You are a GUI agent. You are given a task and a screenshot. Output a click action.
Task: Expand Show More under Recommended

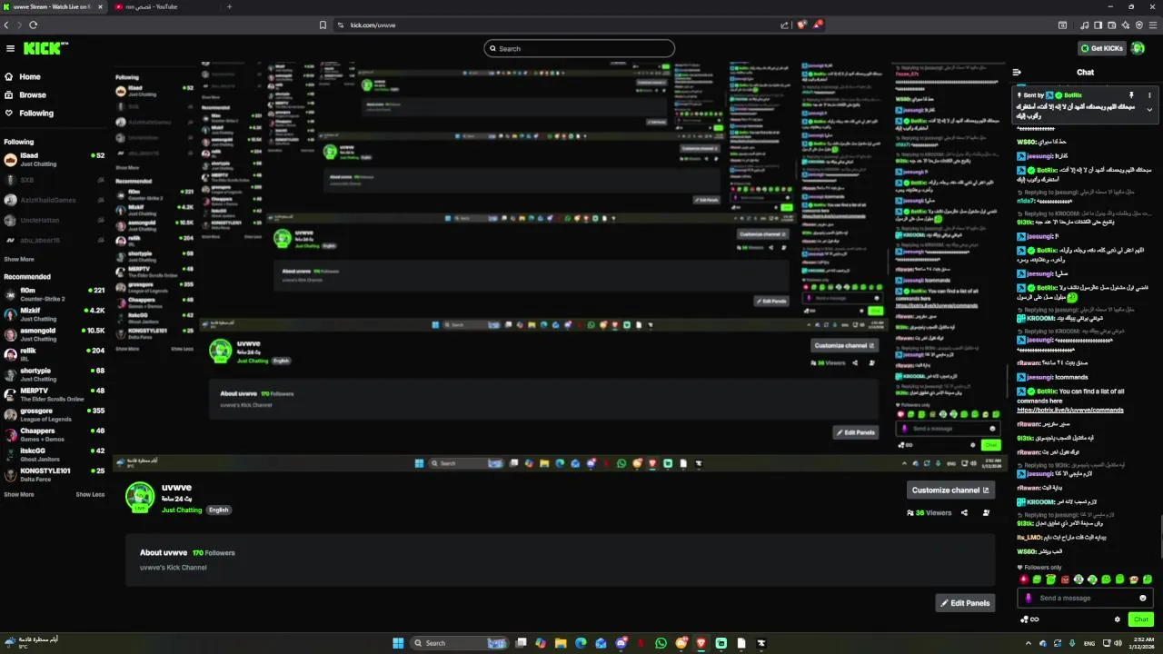(19, 494)
